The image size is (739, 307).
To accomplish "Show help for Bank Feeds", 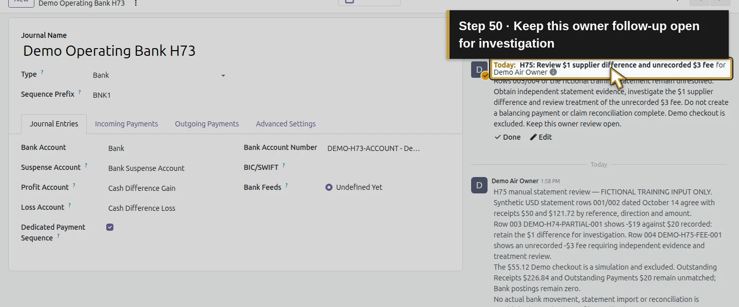I will (x=286, y=186).
